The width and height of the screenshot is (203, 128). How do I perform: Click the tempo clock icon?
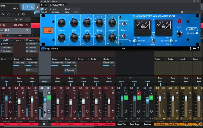(x=23, y=14)
